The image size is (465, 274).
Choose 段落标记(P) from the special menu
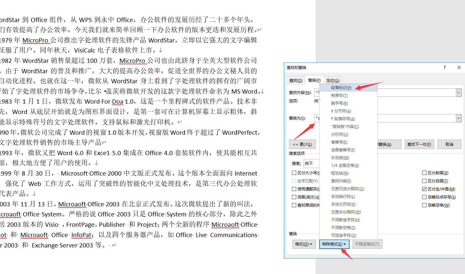coord(348,88)
